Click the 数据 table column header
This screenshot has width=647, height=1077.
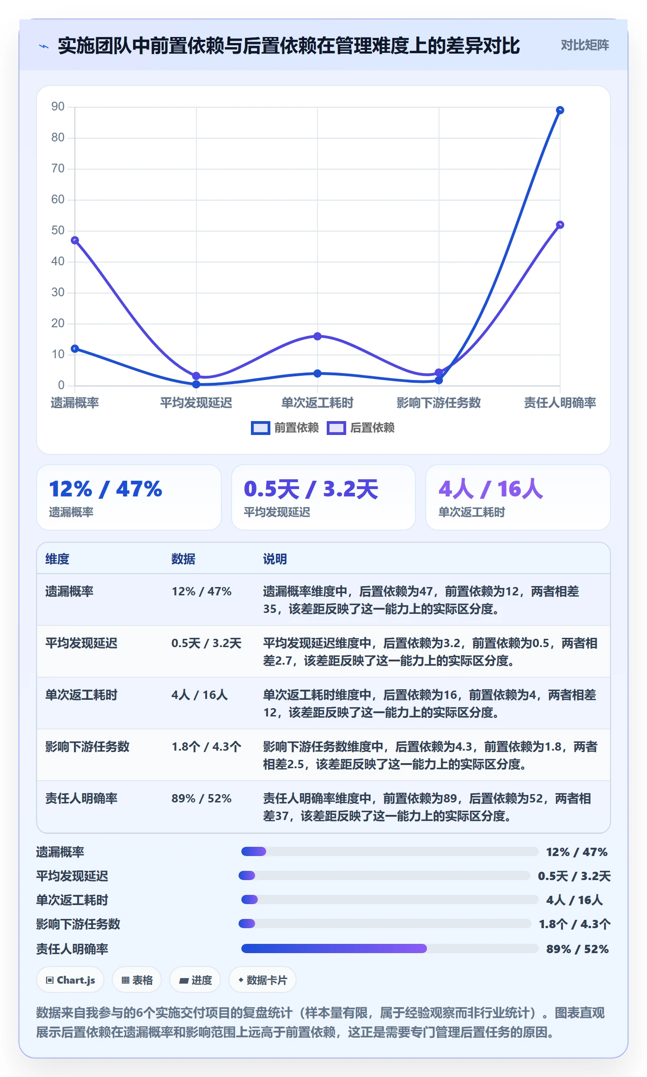[183, 559]
